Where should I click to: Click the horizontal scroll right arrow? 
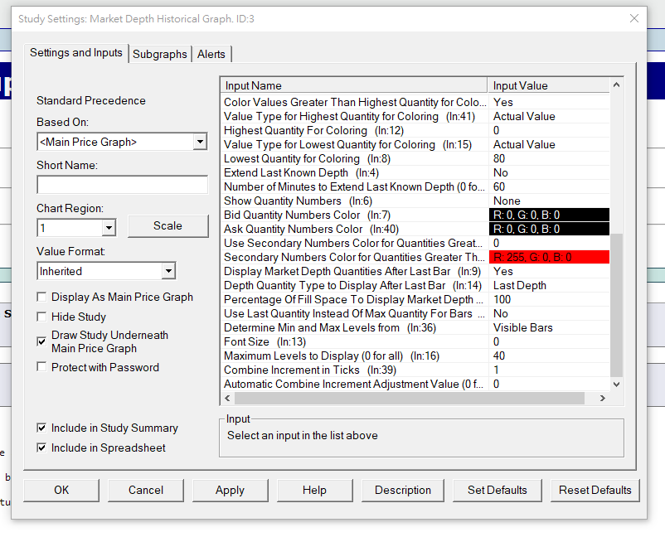tap(603, 398)
